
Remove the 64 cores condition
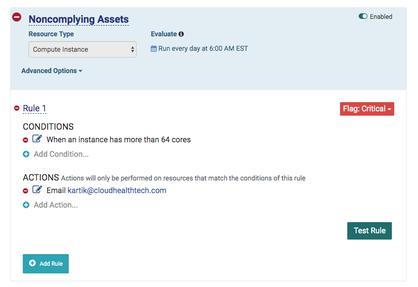click(26, 140)
